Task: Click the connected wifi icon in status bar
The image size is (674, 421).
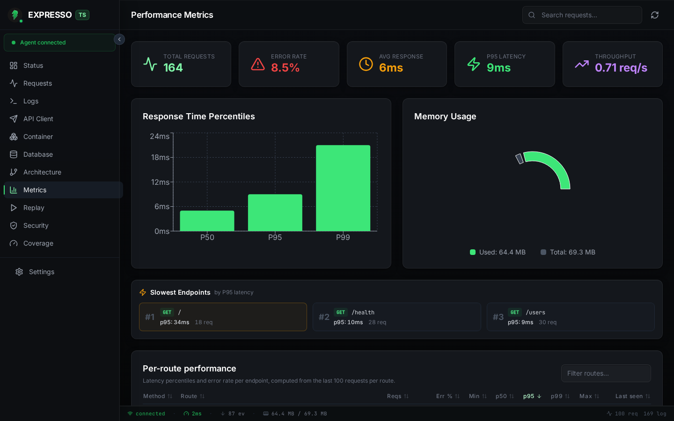Action: (x=130, y=414)
